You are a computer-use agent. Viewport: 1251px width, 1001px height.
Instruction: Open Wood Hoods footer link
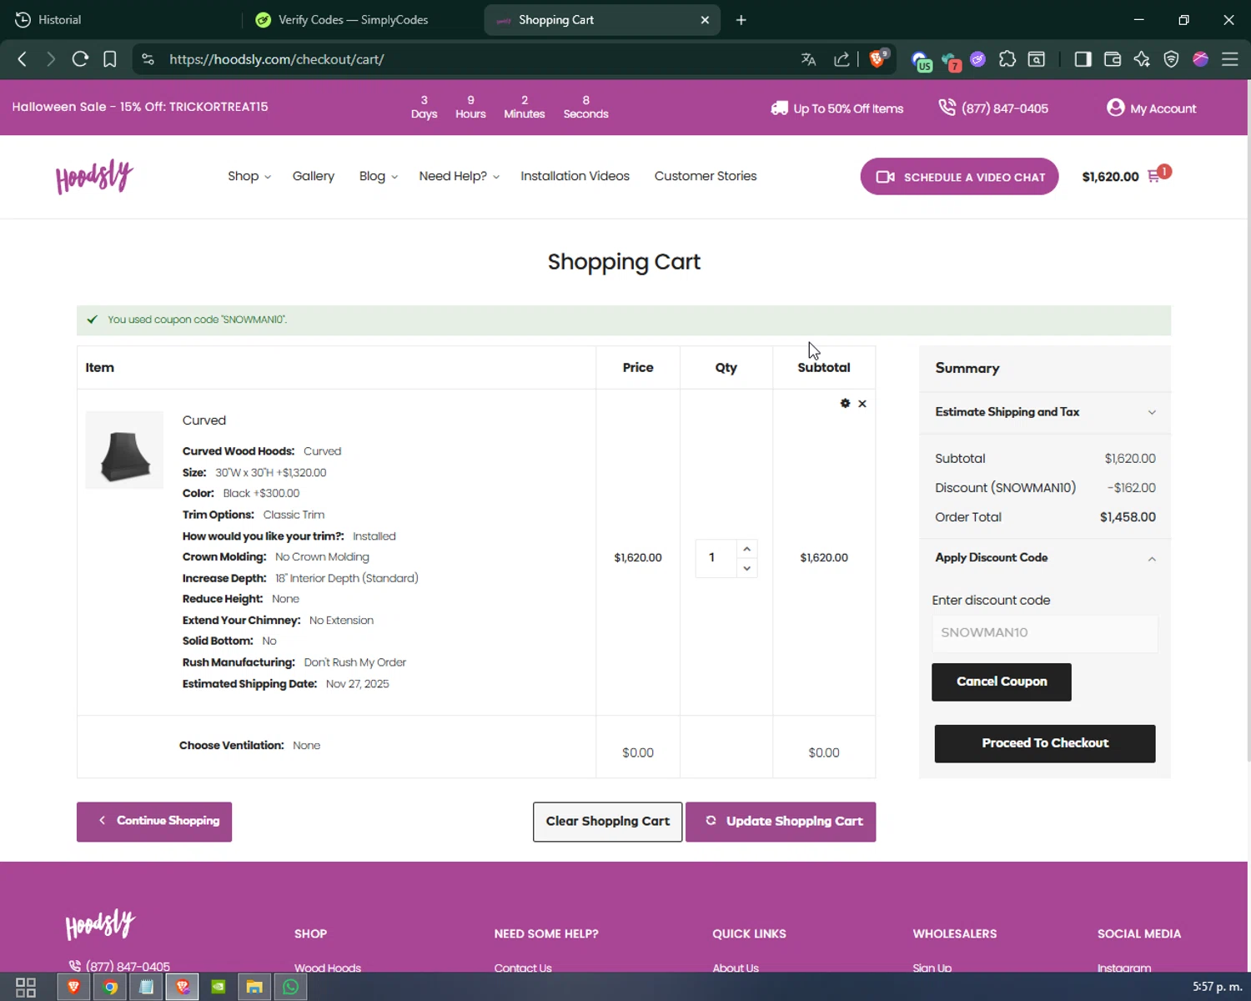pyautogui.click(x=328, y=968)
